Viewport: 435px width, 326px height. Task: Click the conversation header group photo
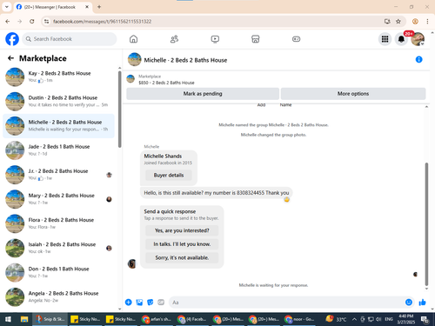pos(135,59)
